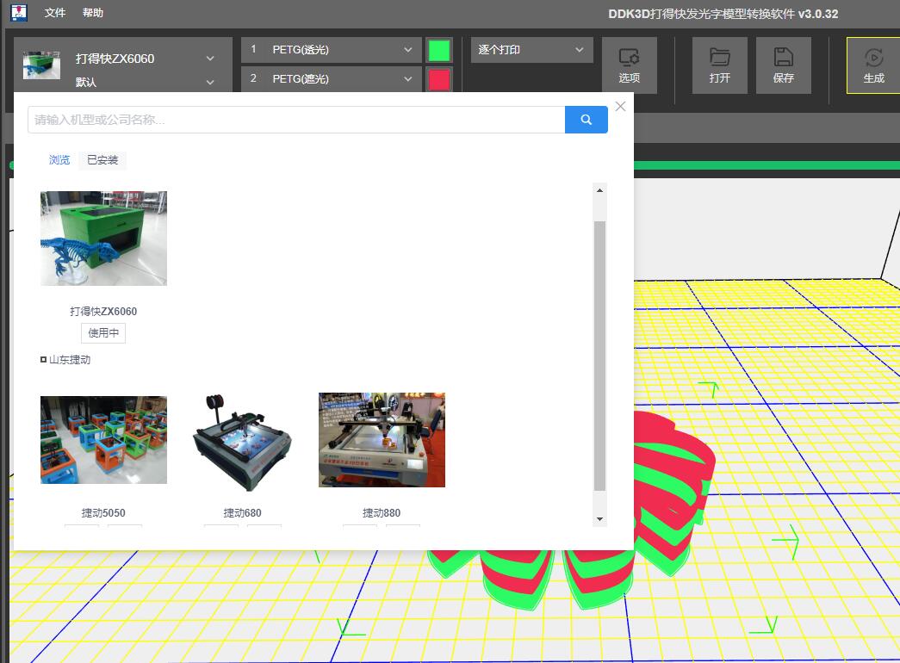Switch to the 已安装 tab
Viewport: 900px width, 663px height.
pyautogui.click(x=102, y=159)
